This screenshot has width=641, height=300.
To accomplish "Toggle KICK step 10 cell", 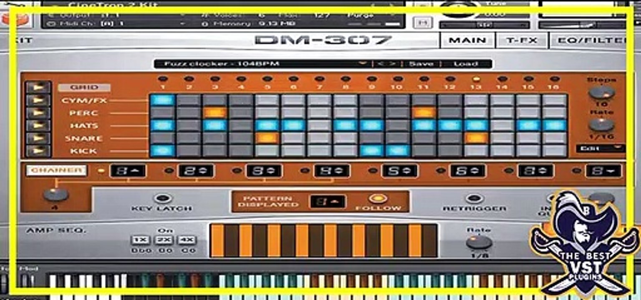I will tap(398, 151).
